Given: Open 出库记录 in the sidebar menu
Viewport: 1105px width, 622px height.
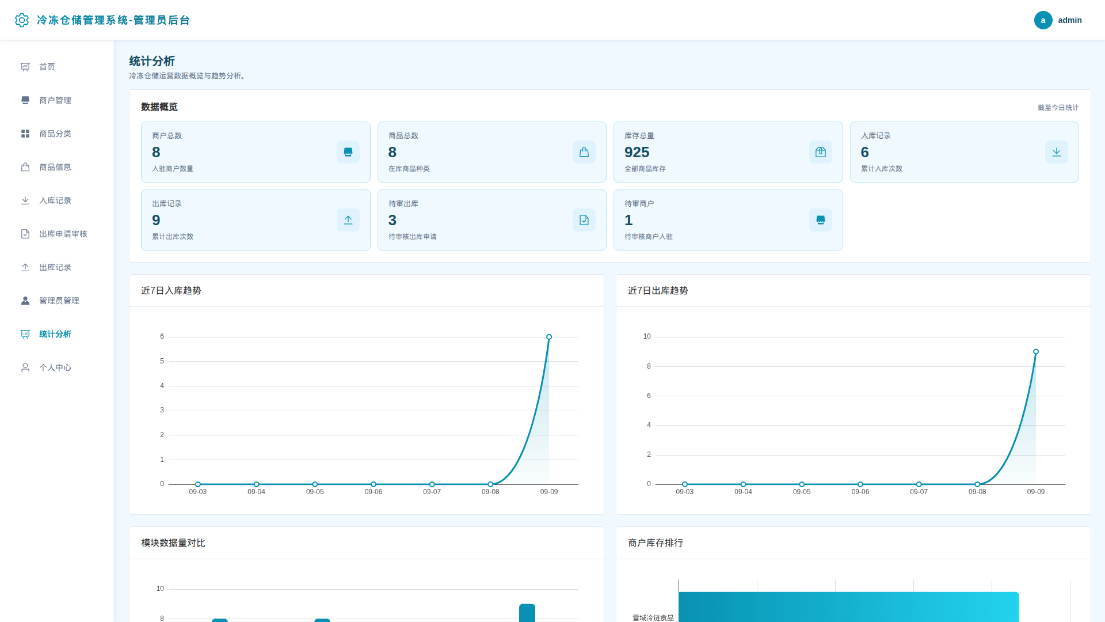Looking at the screenshot, I should pyautogui.click(x=58, y=267).
